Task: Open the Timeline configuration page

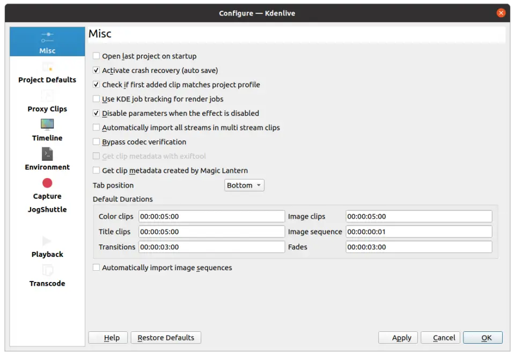Action: point(47,131)
